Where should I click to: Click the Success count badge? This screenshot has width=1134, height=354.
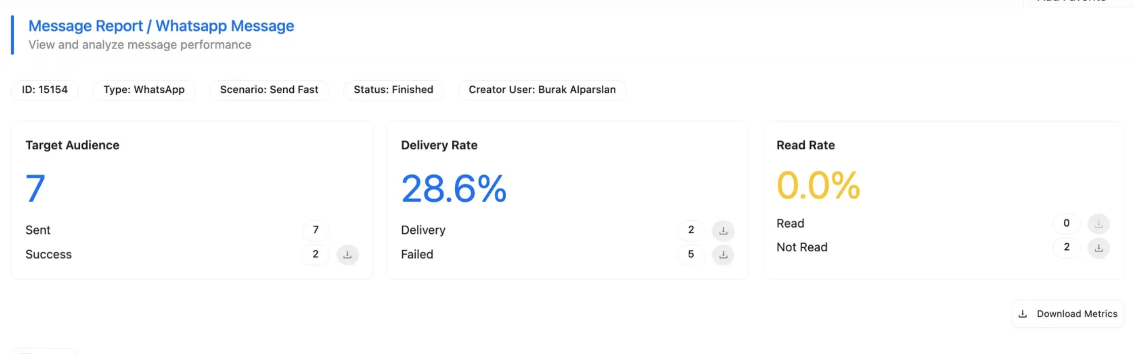coord(316,254)
